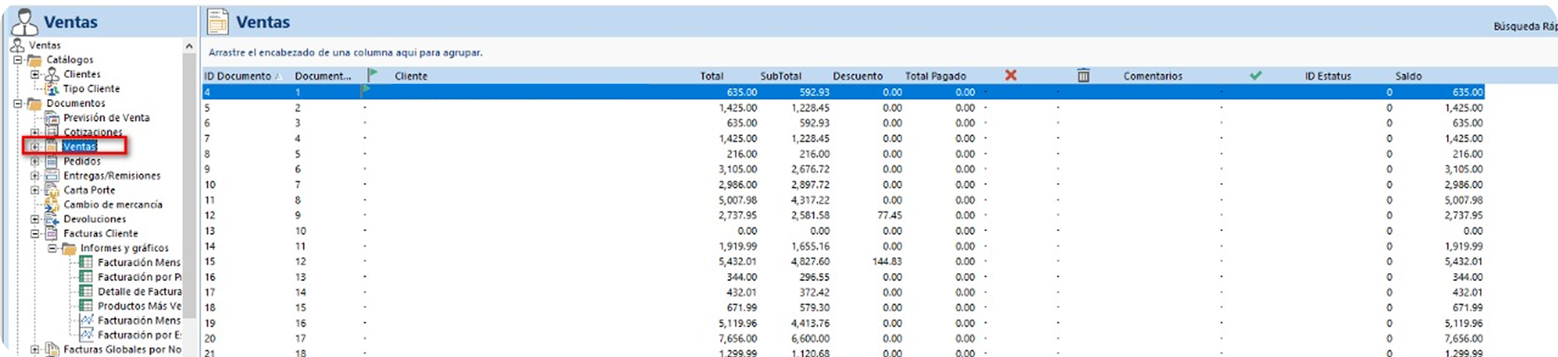Select row with total 5,007.98
1558x357 pixels.
coord(843,200)
